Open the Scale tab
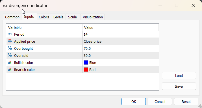202x108 pixels. coord(72,17)
